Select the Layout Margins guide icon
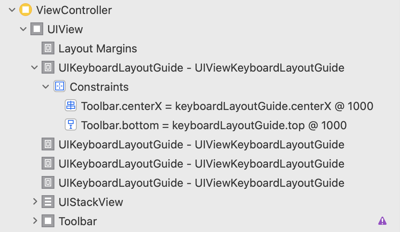 (x=48, y=48)
